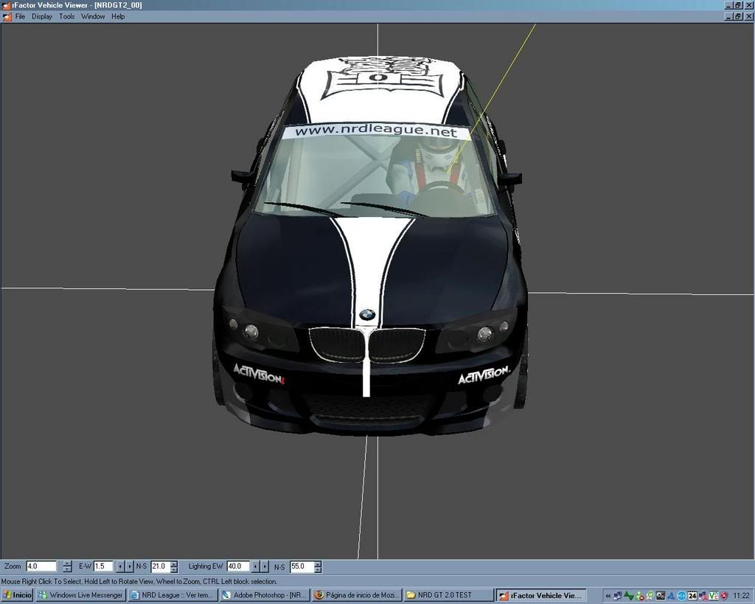Click the Lighting N-S spinner arrows
This screenshot has width=755, height=604.
point(318,566)
